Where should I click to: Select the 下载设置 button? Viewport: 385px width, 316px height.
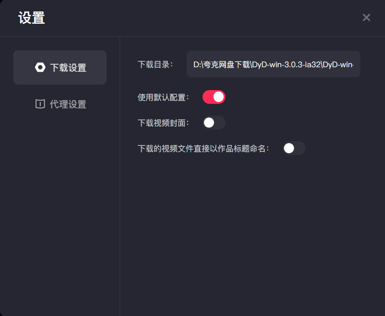(x=60, y=67)
